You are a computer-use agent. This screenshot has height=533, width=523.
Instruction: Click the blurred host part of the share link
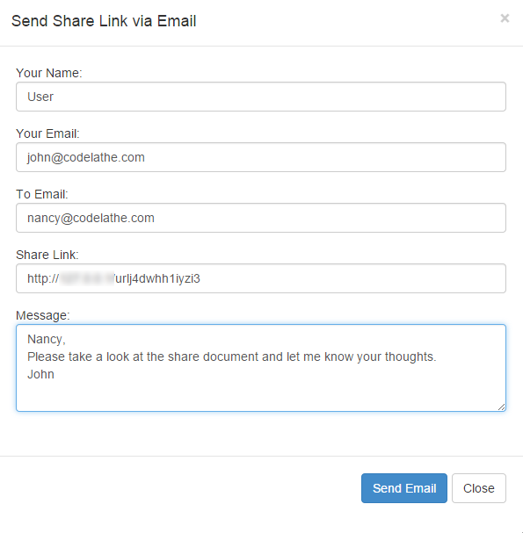(x=87, y=278)
